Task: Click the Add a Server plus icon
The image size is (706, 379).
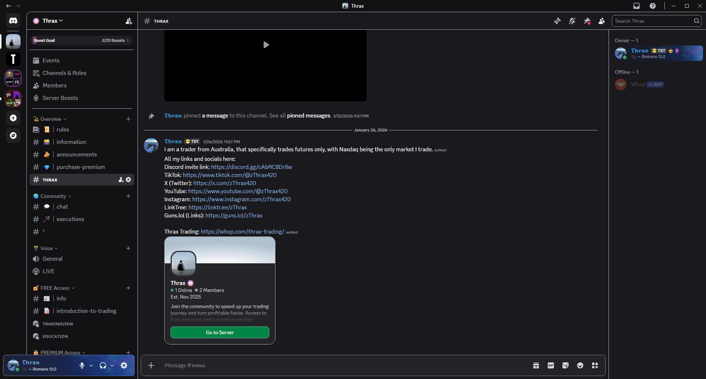Action: click(x=13, y=118)
